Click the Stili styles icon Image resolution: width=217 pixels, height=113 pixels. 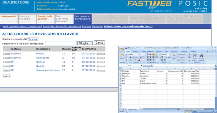(x=173, y=57)
